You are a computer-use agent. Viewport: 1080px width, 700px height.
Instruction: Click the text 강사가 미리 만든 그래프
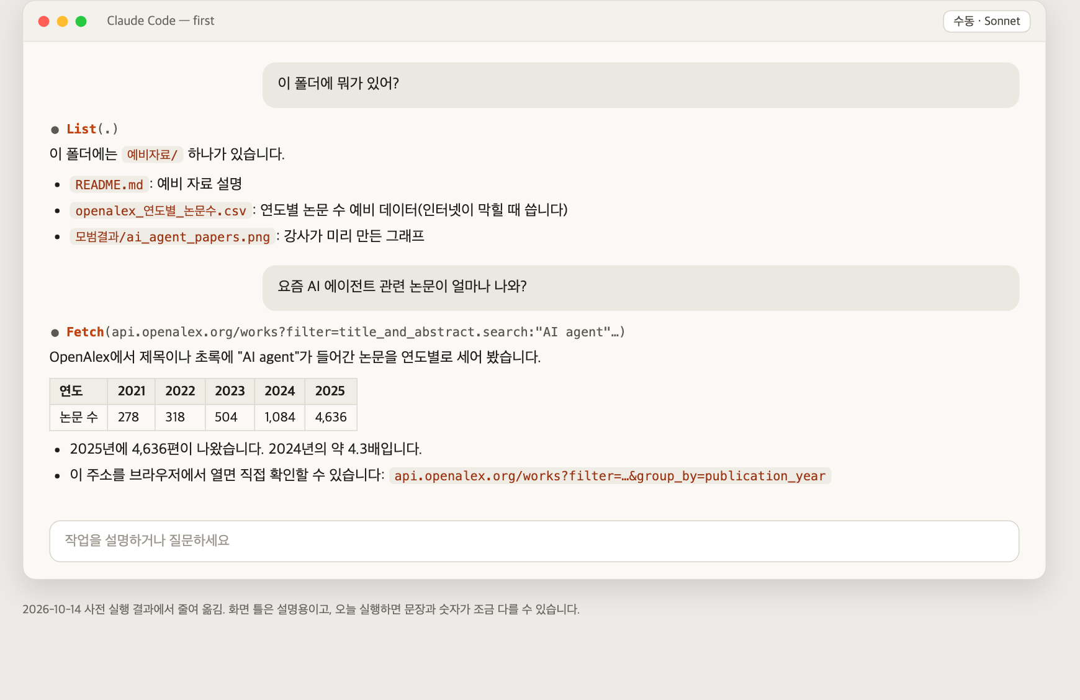coord(354,236)
